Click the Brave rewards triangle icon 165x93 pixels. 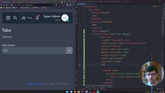(59, 5)
